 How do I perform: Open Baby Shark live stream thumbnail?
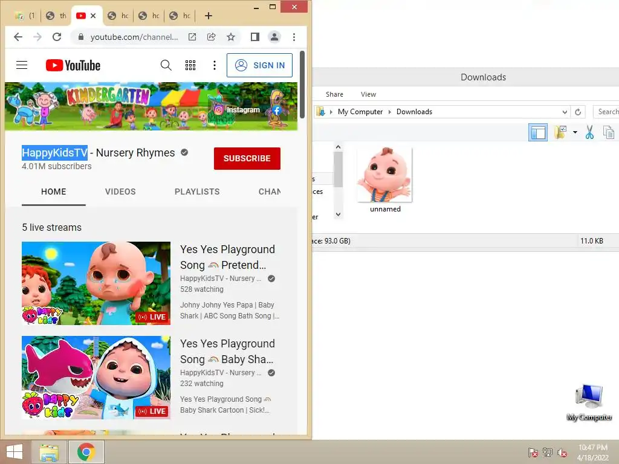coord(96,378)
